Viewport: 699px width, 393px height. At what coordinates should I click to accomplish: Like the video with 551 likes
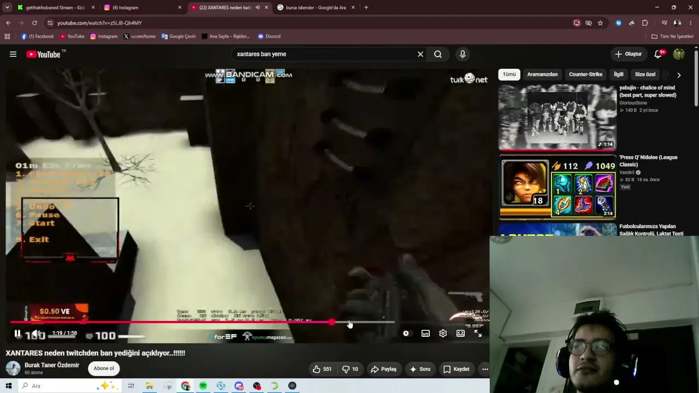[x=322, y=369]
